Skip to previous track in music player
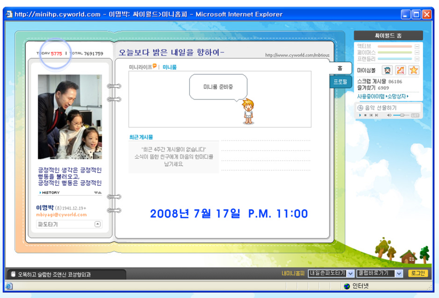439x298 pixels. (371, 115)
